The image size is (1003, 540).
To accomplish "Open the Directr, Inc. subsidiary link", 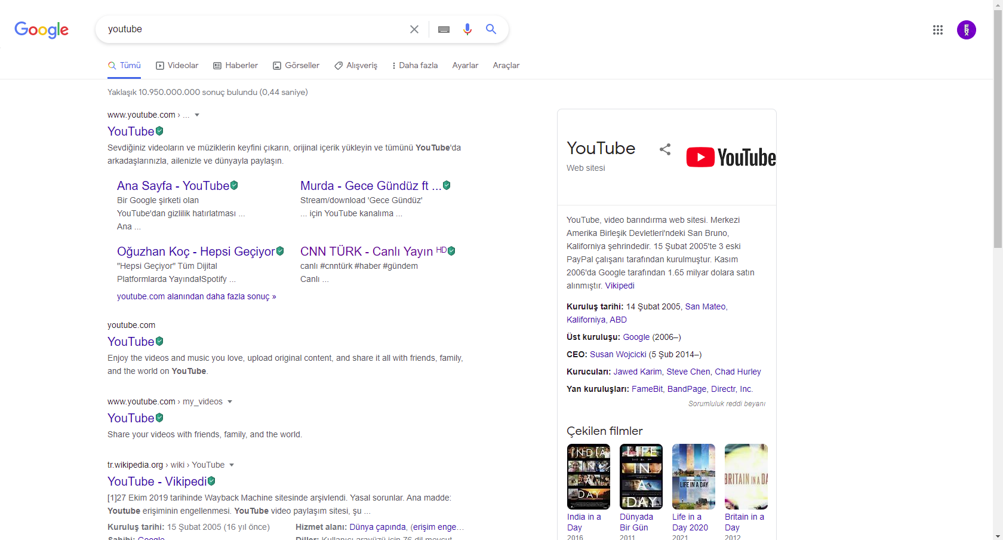I will tap(732, 389).
